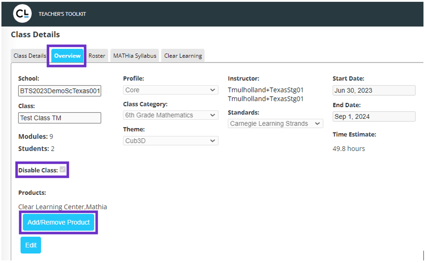The image size is (426, 263).
Task: Click the Instructor: label
Action: click(243, 79)
